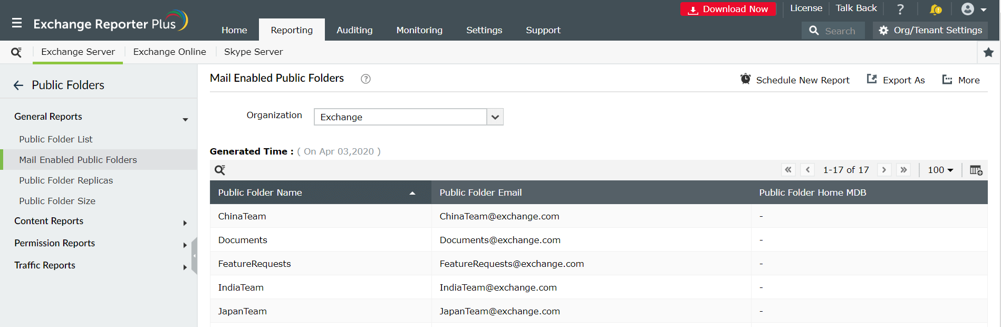Click the Export As icon
1001x327 pixels.
(872, 79)
